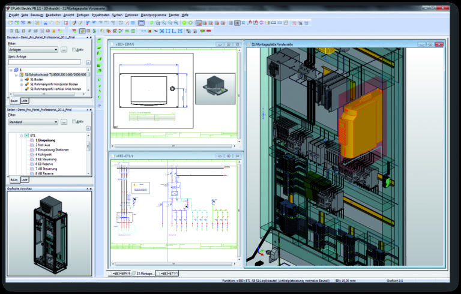Open the Einfügen menu

(x=83, y=15)
